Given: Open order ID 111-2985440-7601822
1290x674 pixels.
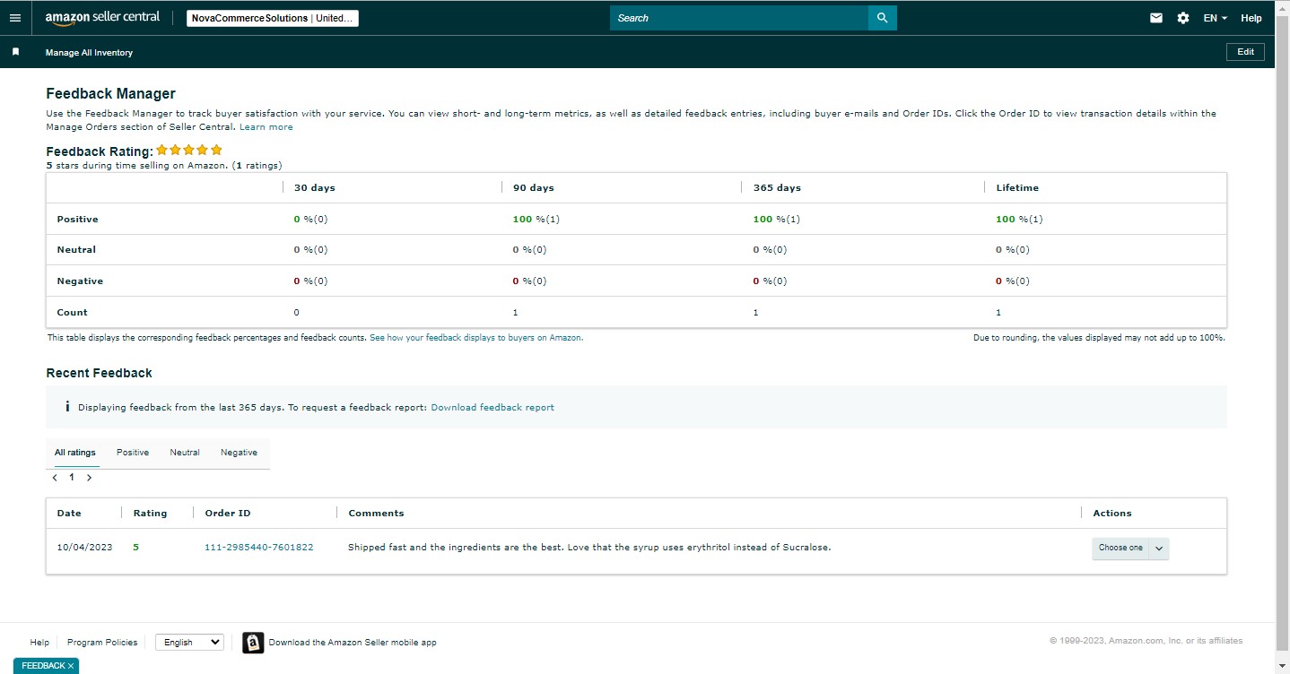Looking at the screenshot, I should click(259, 547).
